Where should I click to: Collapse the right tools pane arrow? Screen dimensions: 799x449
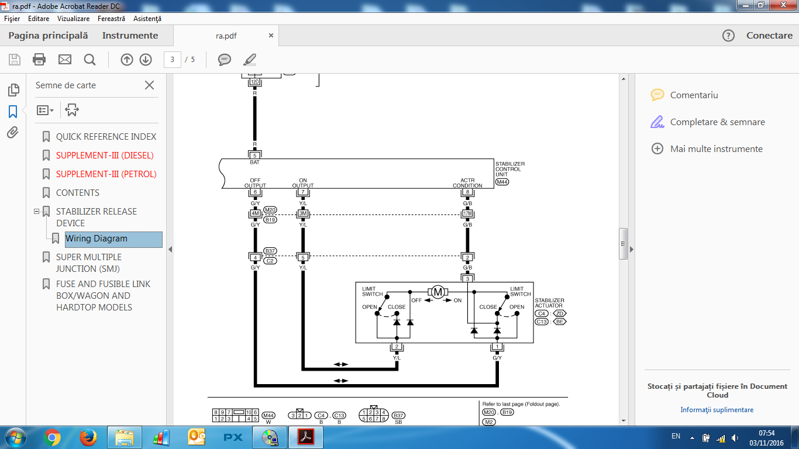pyautogui.click(x=631, y=249)
